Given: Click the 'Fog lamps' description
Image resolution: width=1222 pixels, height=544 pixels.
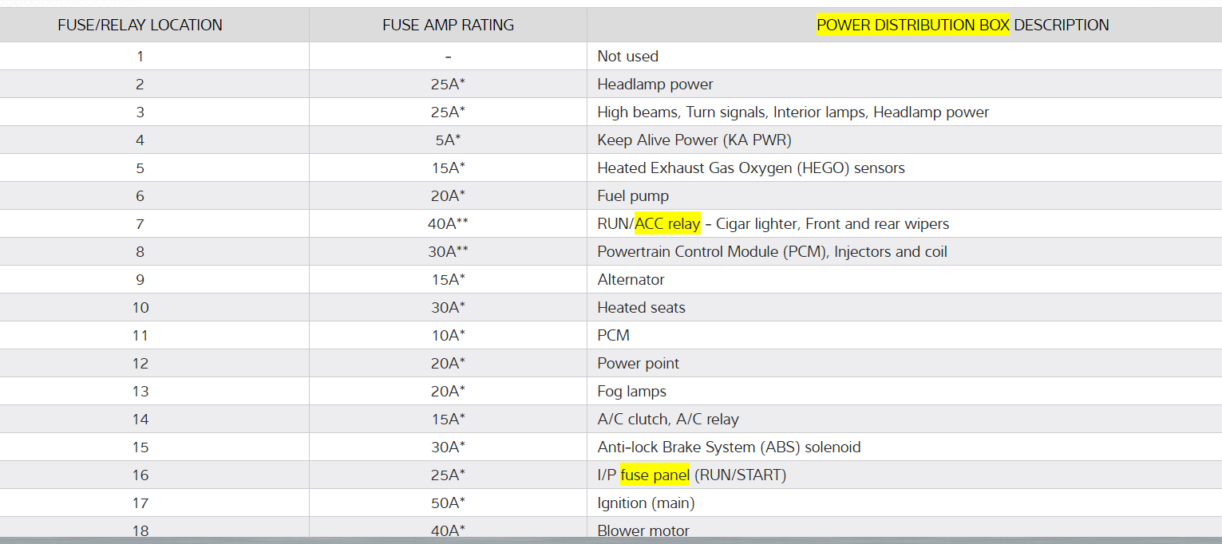Looking at the screenshot, I should (x=631, y=392).
